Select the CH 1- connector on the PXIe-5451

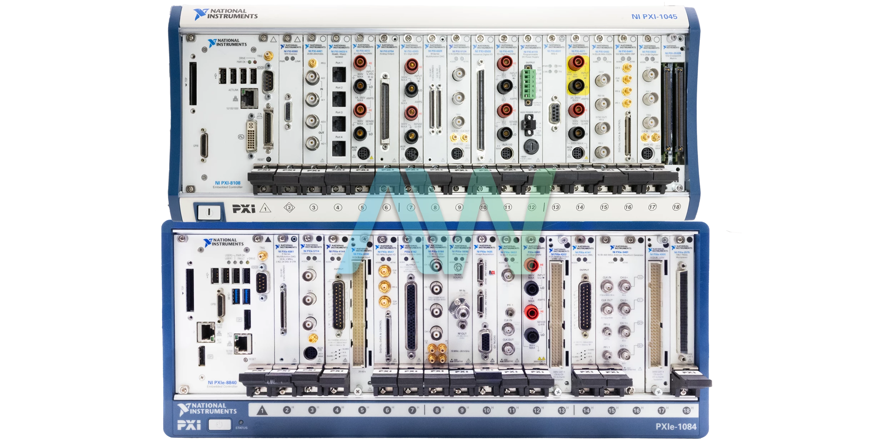tap(624, 355)
